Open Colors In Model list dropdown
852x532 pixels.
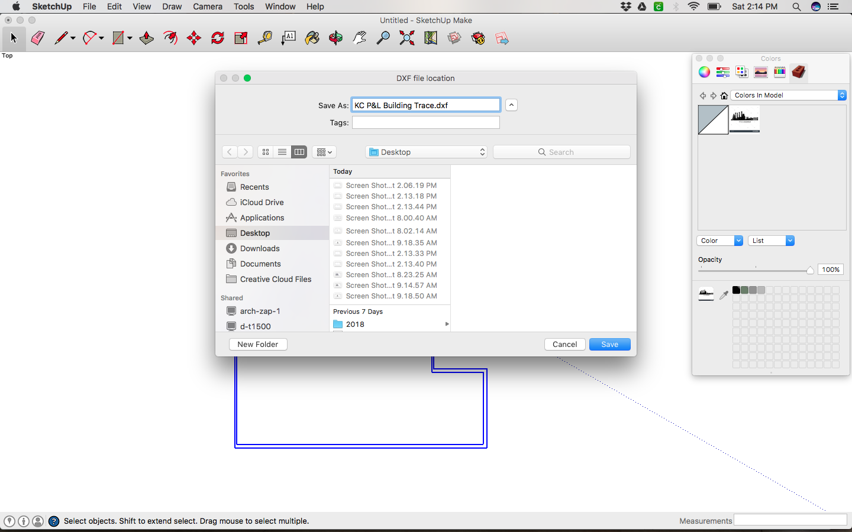[789, 95]
